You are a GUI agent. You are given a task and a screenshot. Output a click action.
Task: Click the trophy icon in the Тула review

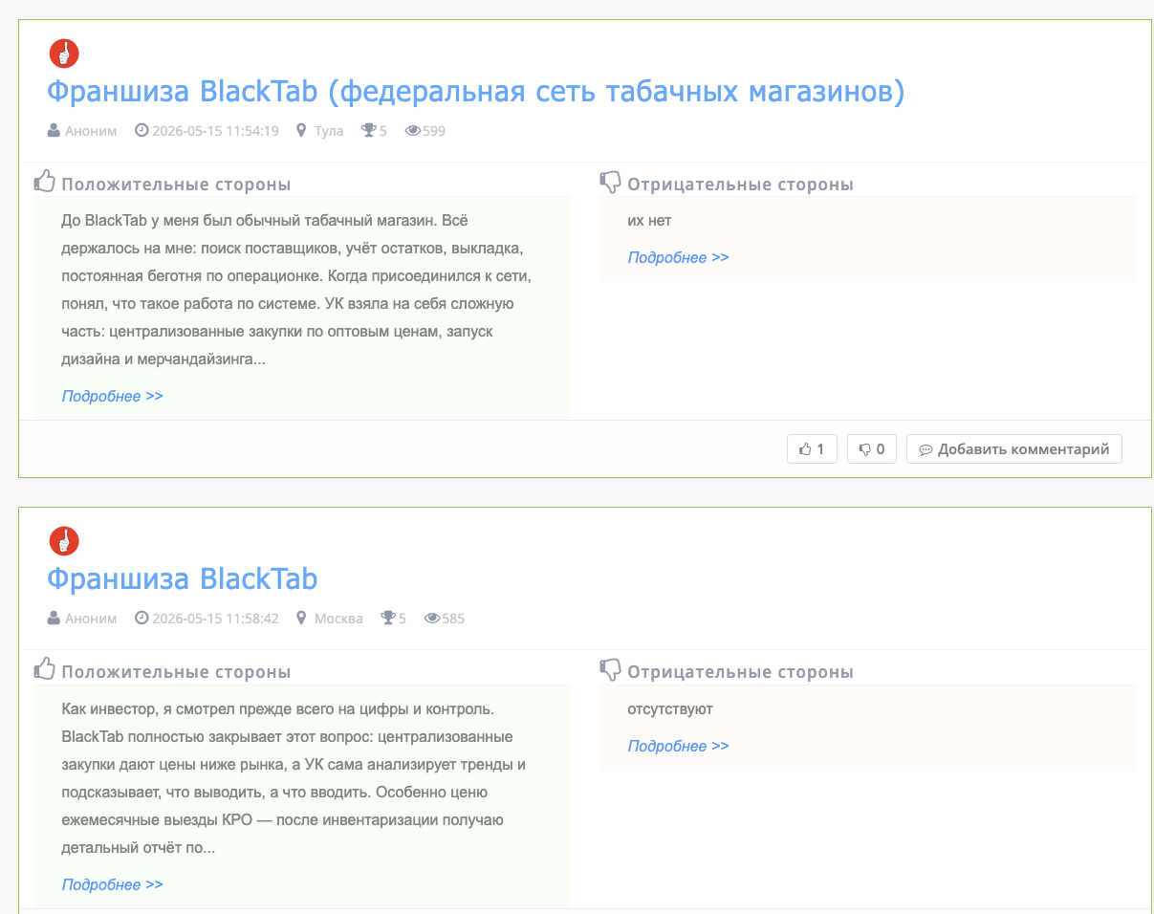click(368, 130)
